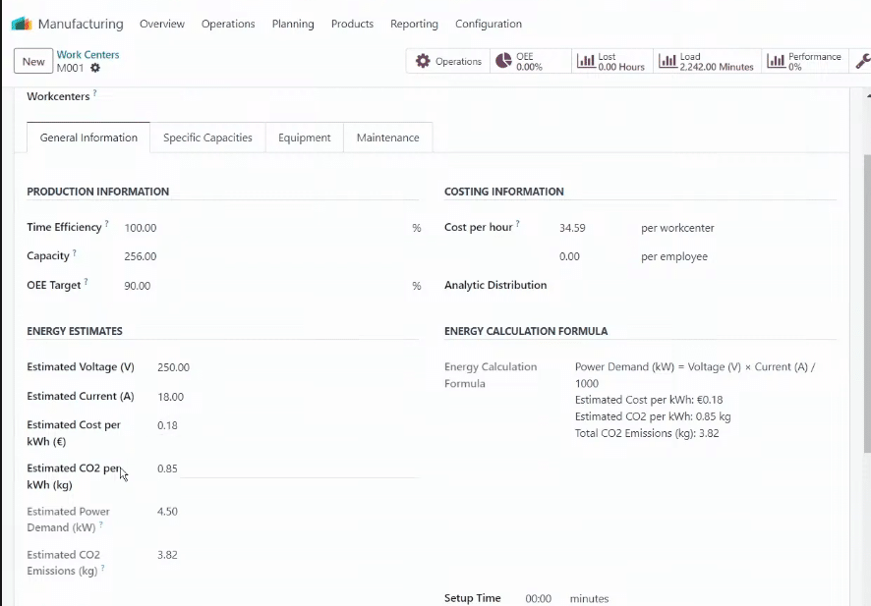Image resolution: width=871 pixels, height=606 pixels.
Task: Click the Lost Hours bar chart icon
Action: (585, 60)
